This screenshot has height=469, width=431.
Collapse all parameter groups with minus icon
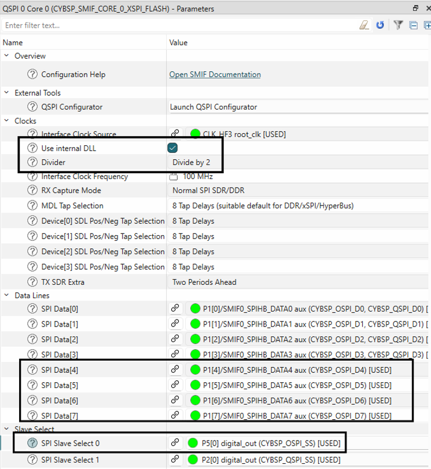(413, 25)
